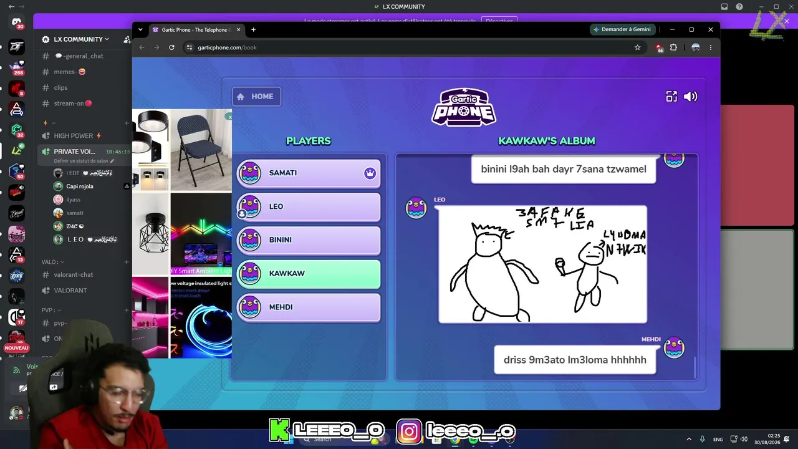Open Discord direct messages home
This screenshot has width=798, height=449.
point(17,23)
